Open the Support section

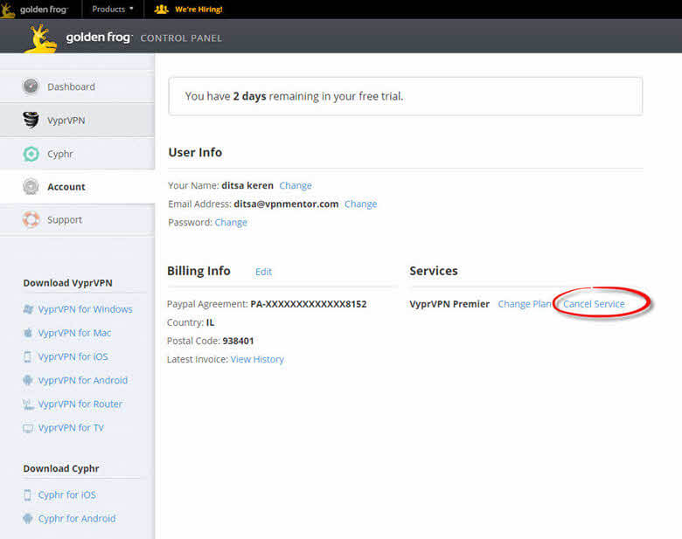[77, 219]
